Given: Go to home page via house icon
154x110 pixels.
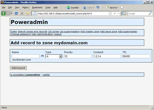Looking at the screenshot, I should click(28, 13).
